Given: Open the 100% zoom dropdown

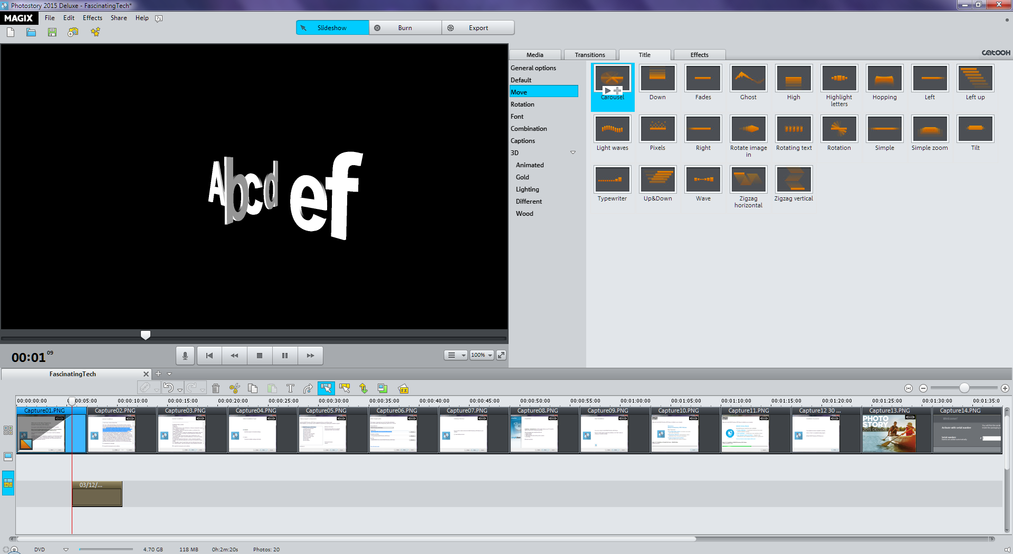Looking at the screenshot, I should point(482,355).
